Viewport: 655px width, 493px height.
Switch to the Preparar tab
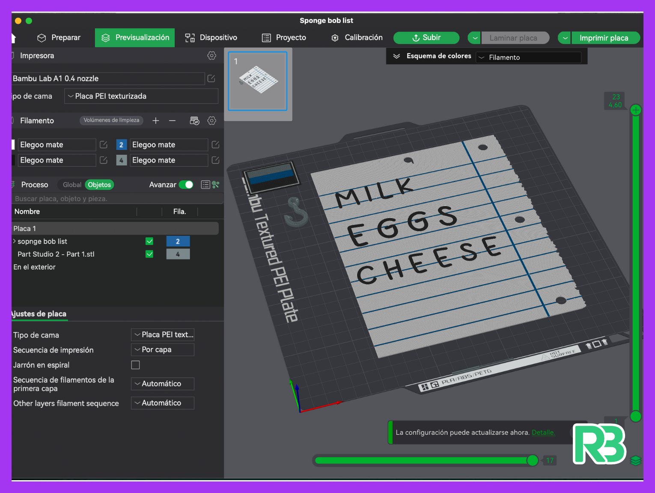pyautogui.click(x=59, y=38)
